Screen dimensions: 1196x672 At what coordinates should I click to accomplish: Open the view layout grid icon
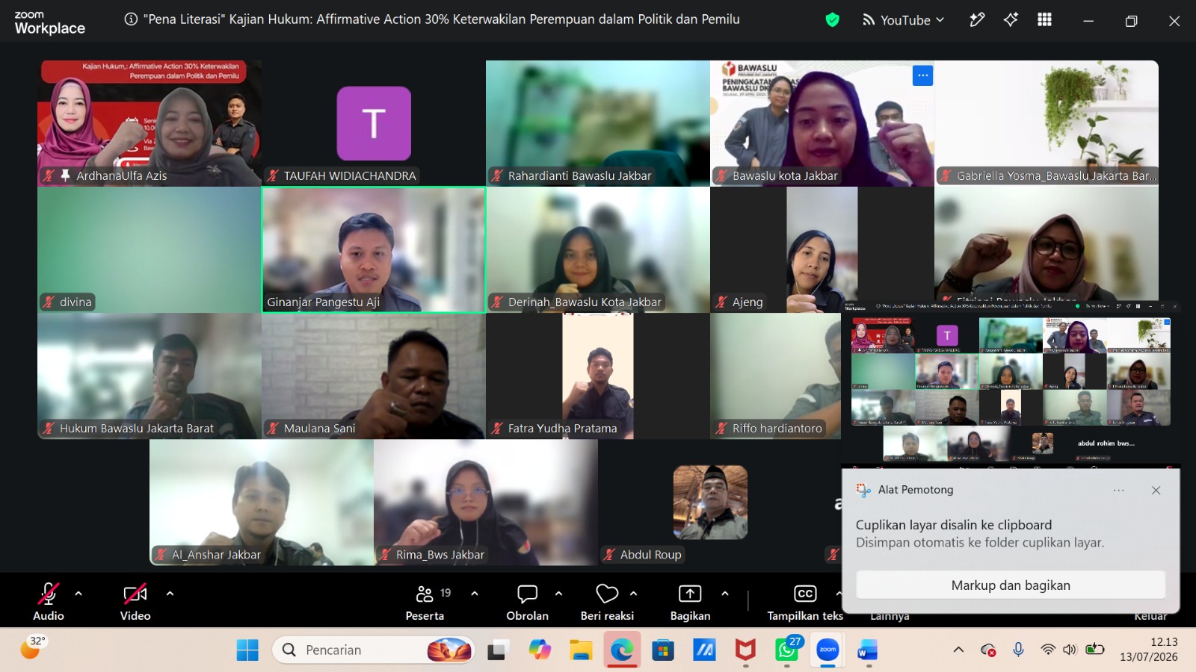point(1044,20)
